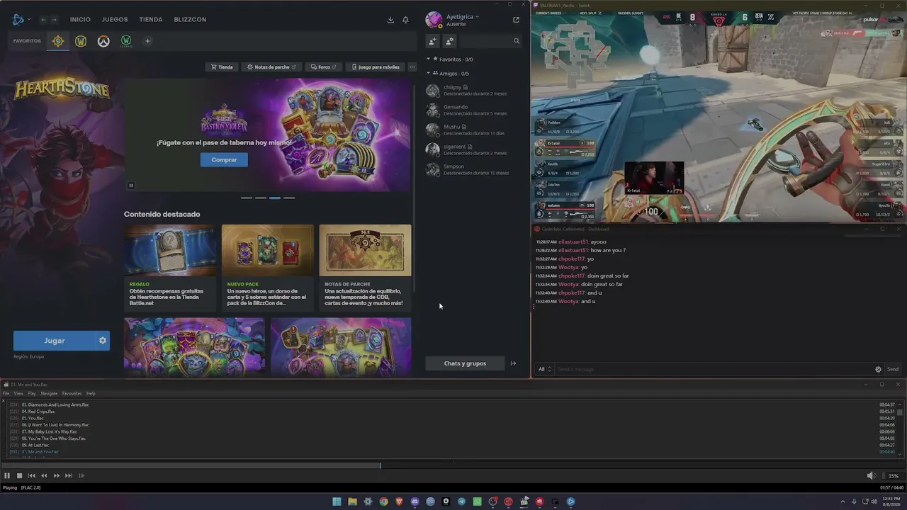
Task: Open the BLIZZCON tab
Action: (x=190, y=20)
